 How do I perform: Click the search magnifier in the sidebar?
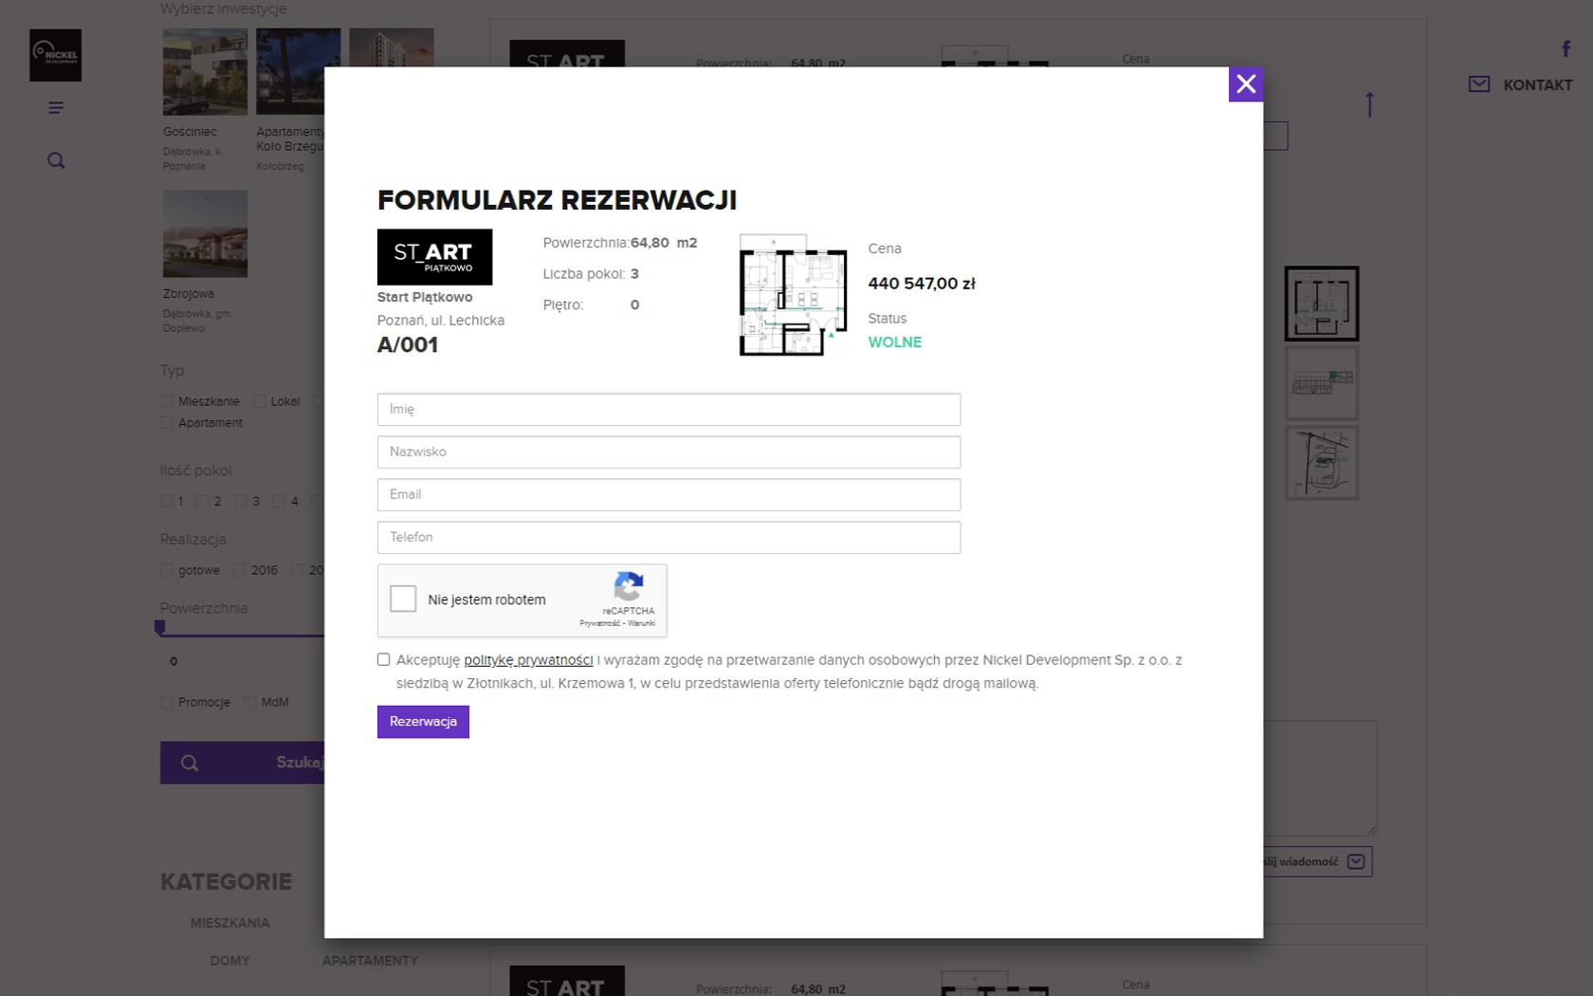56,160
